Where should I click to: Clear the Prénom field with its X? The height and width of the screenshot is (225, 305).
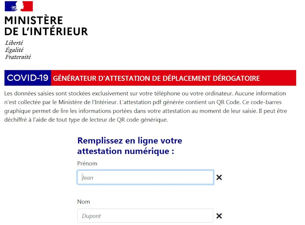[219, 177]
